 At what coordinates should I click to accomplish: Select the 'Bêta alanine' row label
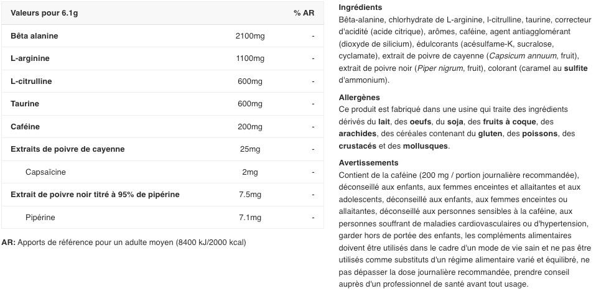[x=34, y=36]
